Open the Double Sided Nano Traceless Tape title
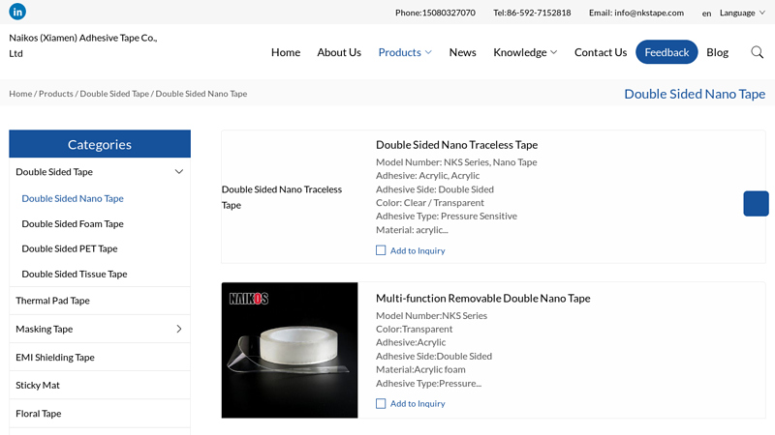 [456, 145]
